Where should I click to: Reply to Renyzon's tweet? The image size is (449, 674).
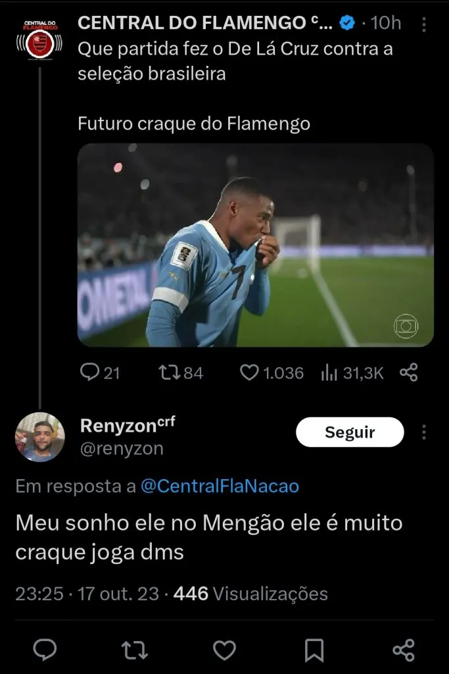tap(45, 650)
